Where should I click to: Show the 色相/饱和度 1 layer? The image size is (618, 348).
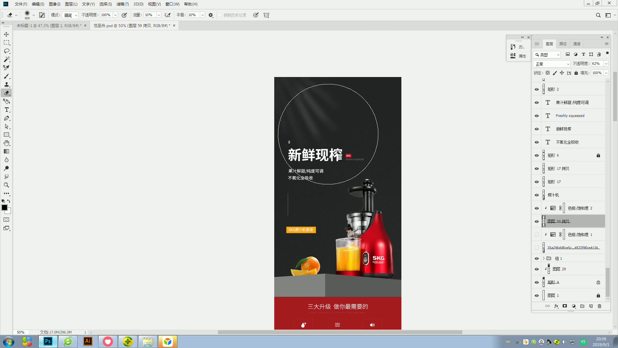[537, 235]
